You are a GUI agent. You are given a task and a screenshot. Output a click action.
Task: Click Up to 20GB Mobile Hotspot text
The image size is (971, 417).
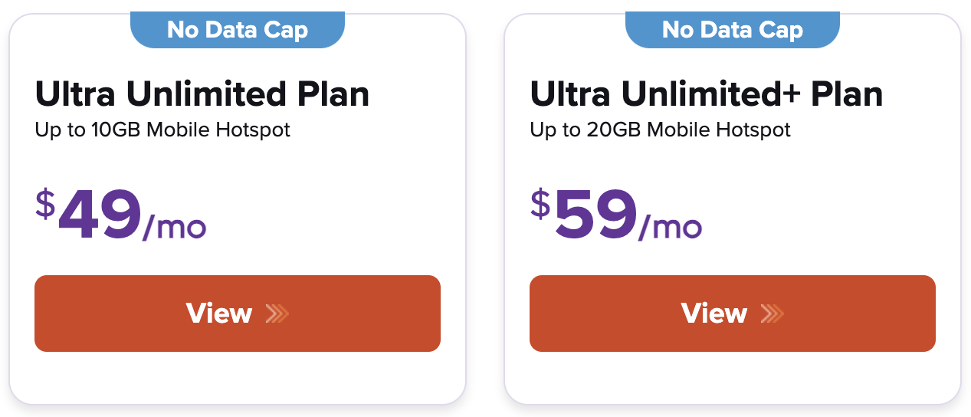point(660,130)
